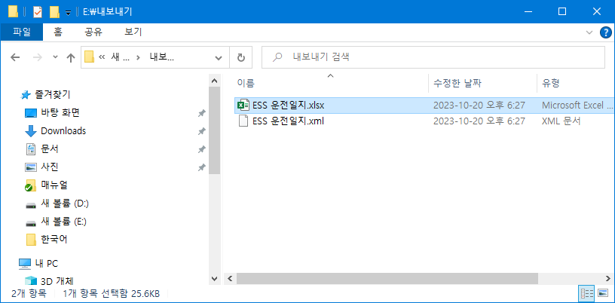Image resolution: width=615 pixels, height=303 pixels.
Task: Go forward with the right arrow
Action: tap(38, 58)
